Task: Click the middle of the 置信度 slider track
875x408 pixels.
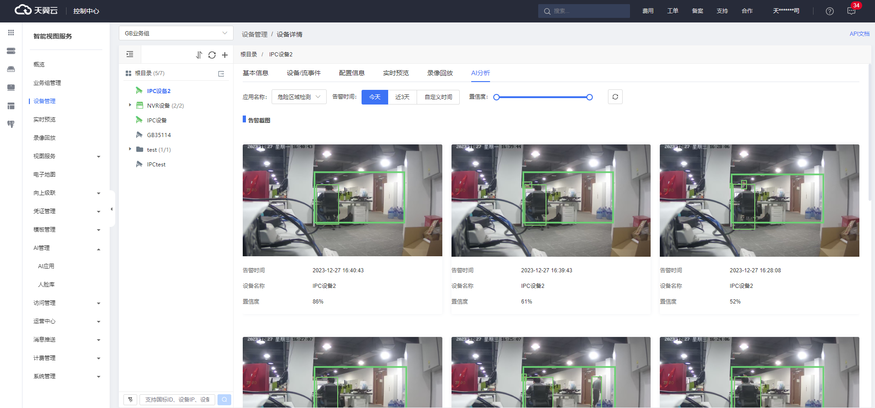Action: click(x=543, y=97)
